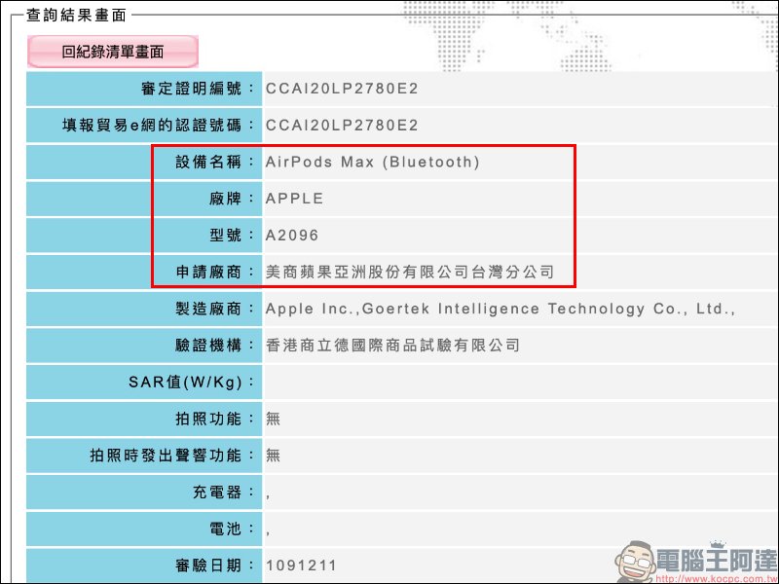Click the 審驗日期 label
Image resolution: width=779 pixels, height=584 pixels.
[214, 566]
